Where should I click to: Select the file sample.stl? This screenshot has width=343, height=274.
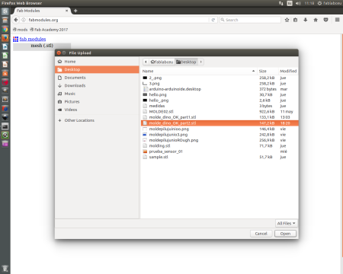coord(220,157)
